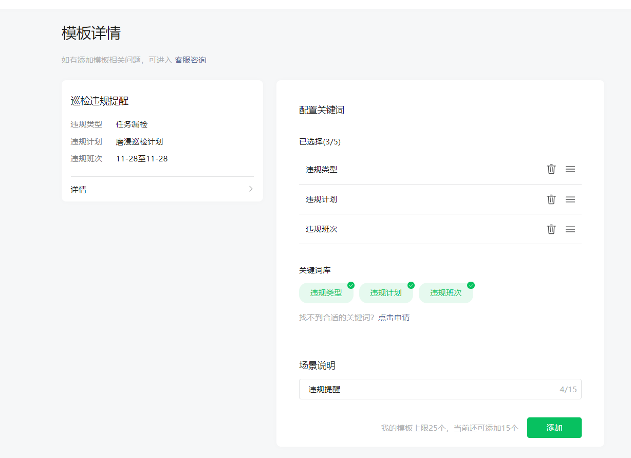Expand 详情 chevron arrow in preview card
Screen dimensions: 631x458
click(x=251, y=189)
